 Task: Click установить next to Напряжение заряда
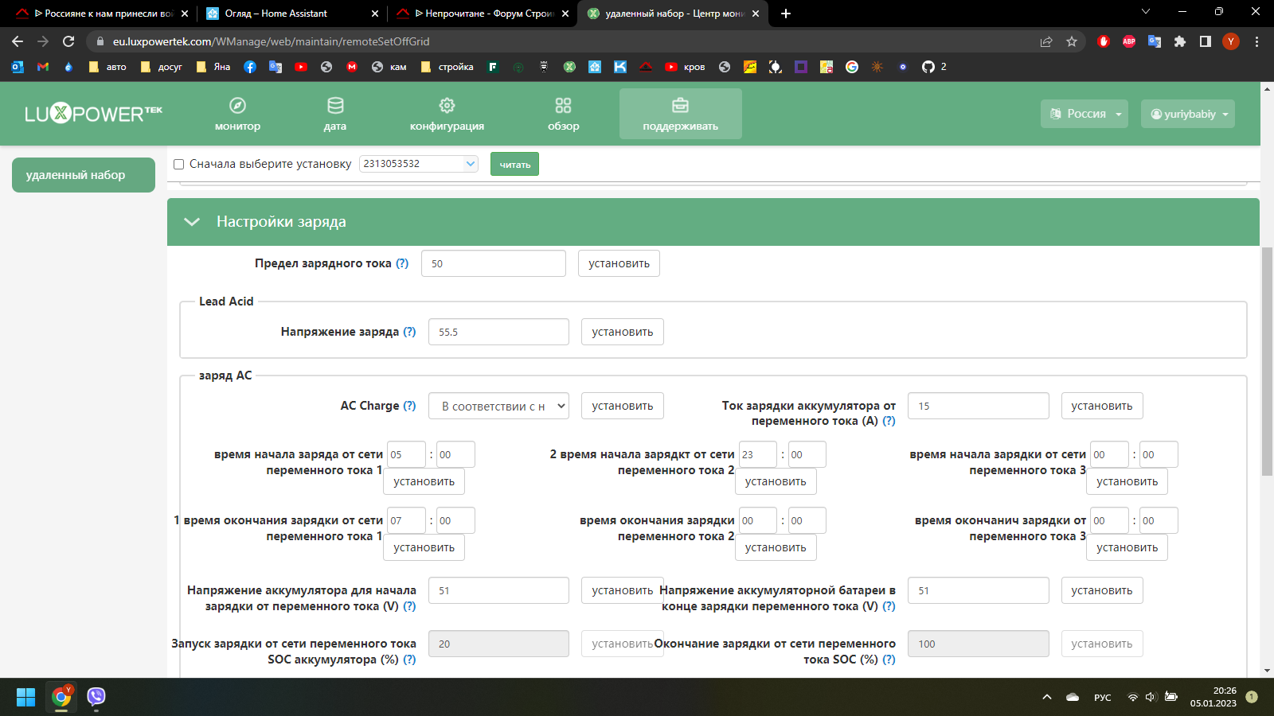(623, 332)
